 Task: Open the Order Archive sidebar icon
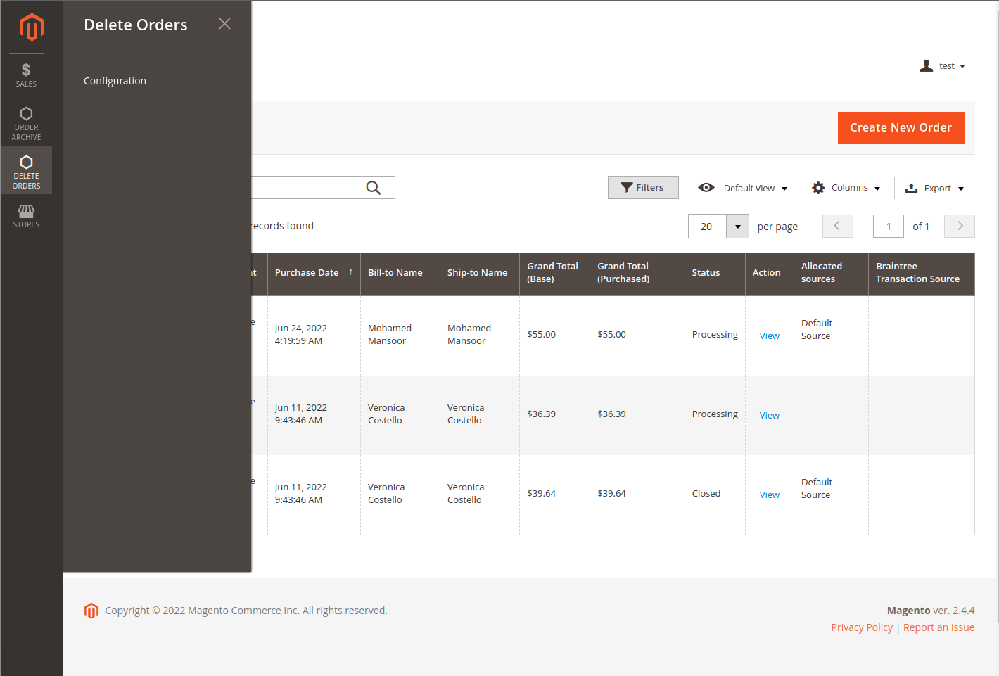[x=26, y=122]
